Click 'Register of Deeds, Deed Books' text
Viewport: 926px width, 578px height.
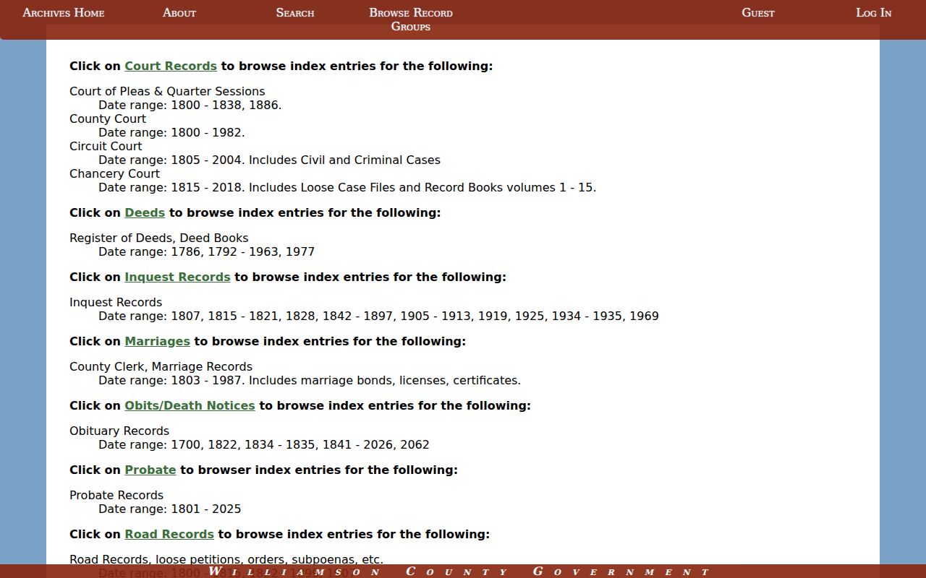pos(159,238)
